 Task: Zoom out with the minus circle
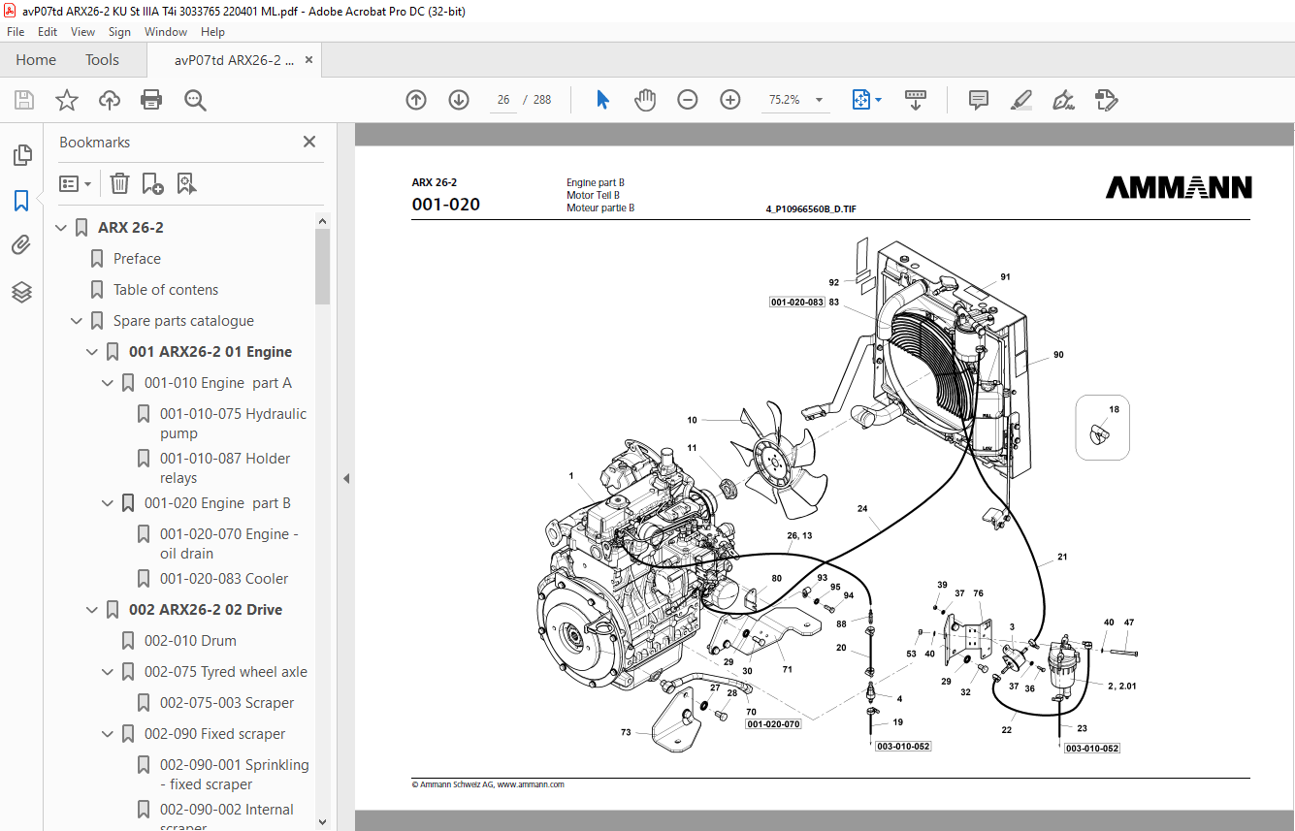688,100
